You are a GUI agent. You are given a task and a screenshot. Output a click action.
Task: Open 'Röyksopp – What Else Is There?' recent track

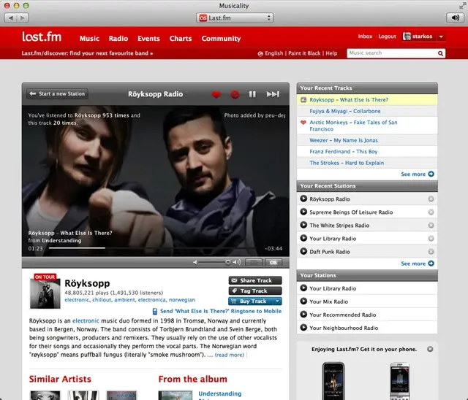349,100
